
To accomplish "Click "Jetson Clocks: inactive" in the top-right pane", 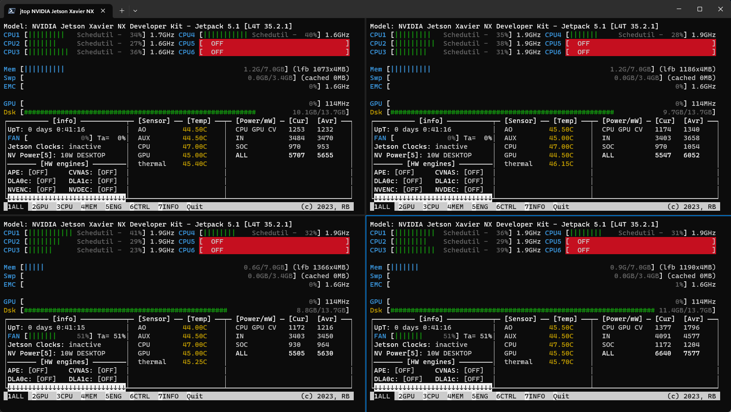I will (x=421, y=147).
